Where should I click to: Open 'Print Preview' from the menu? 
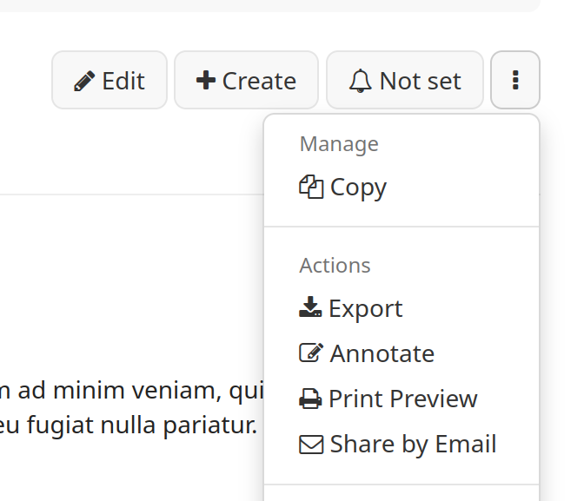[402, 399]
